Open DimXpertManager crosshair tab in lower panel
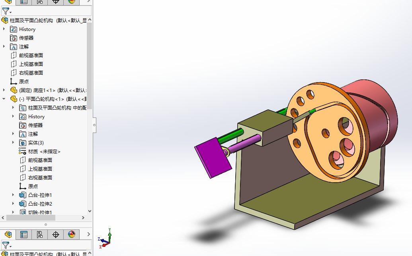The height and width of the screenshot is (256, 412). pos(55,234)
